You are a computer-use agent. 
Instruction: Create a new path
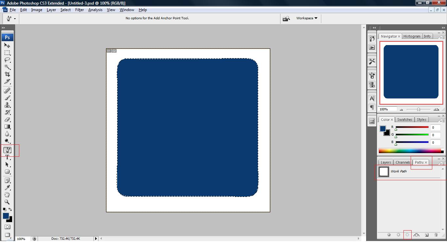pos(427,235)
